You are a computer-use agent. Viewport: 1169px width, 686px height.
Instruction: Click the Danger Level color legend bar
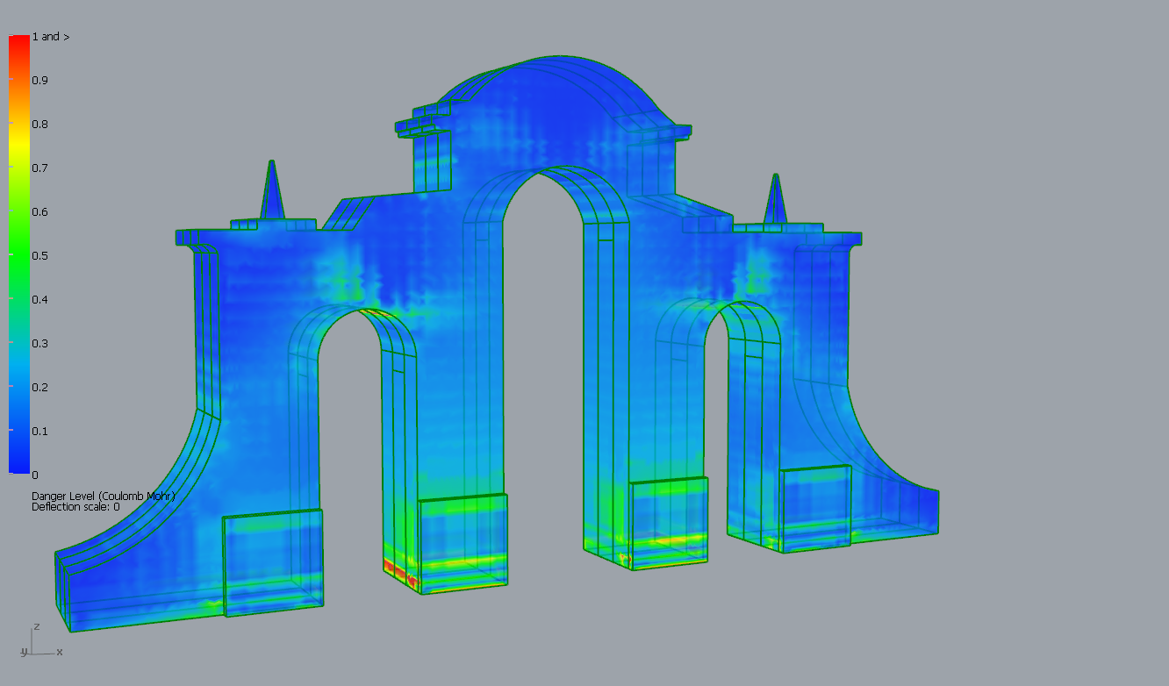pos(19,254)
